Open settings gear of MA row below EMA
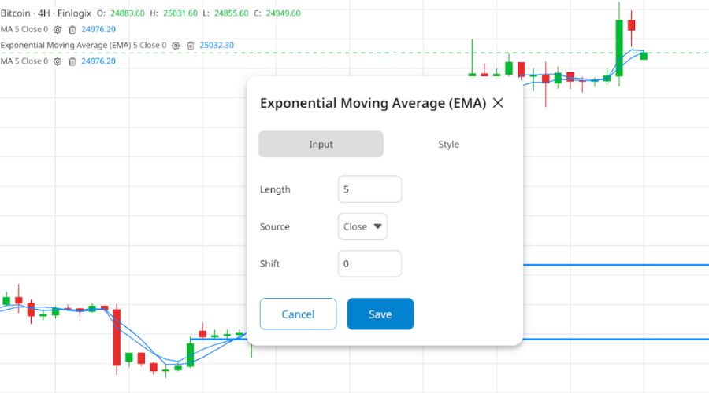The image size is (709, 393). (x=58, y=61)
